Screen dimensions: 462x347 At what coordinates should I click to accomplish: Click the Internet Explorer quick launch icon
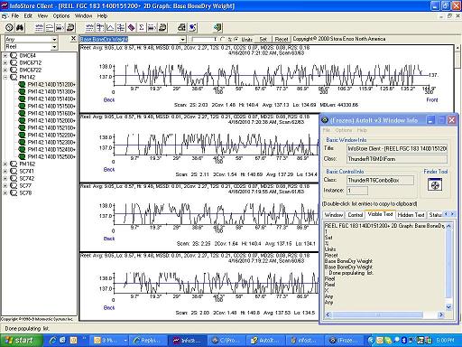(x=53, y=341)
